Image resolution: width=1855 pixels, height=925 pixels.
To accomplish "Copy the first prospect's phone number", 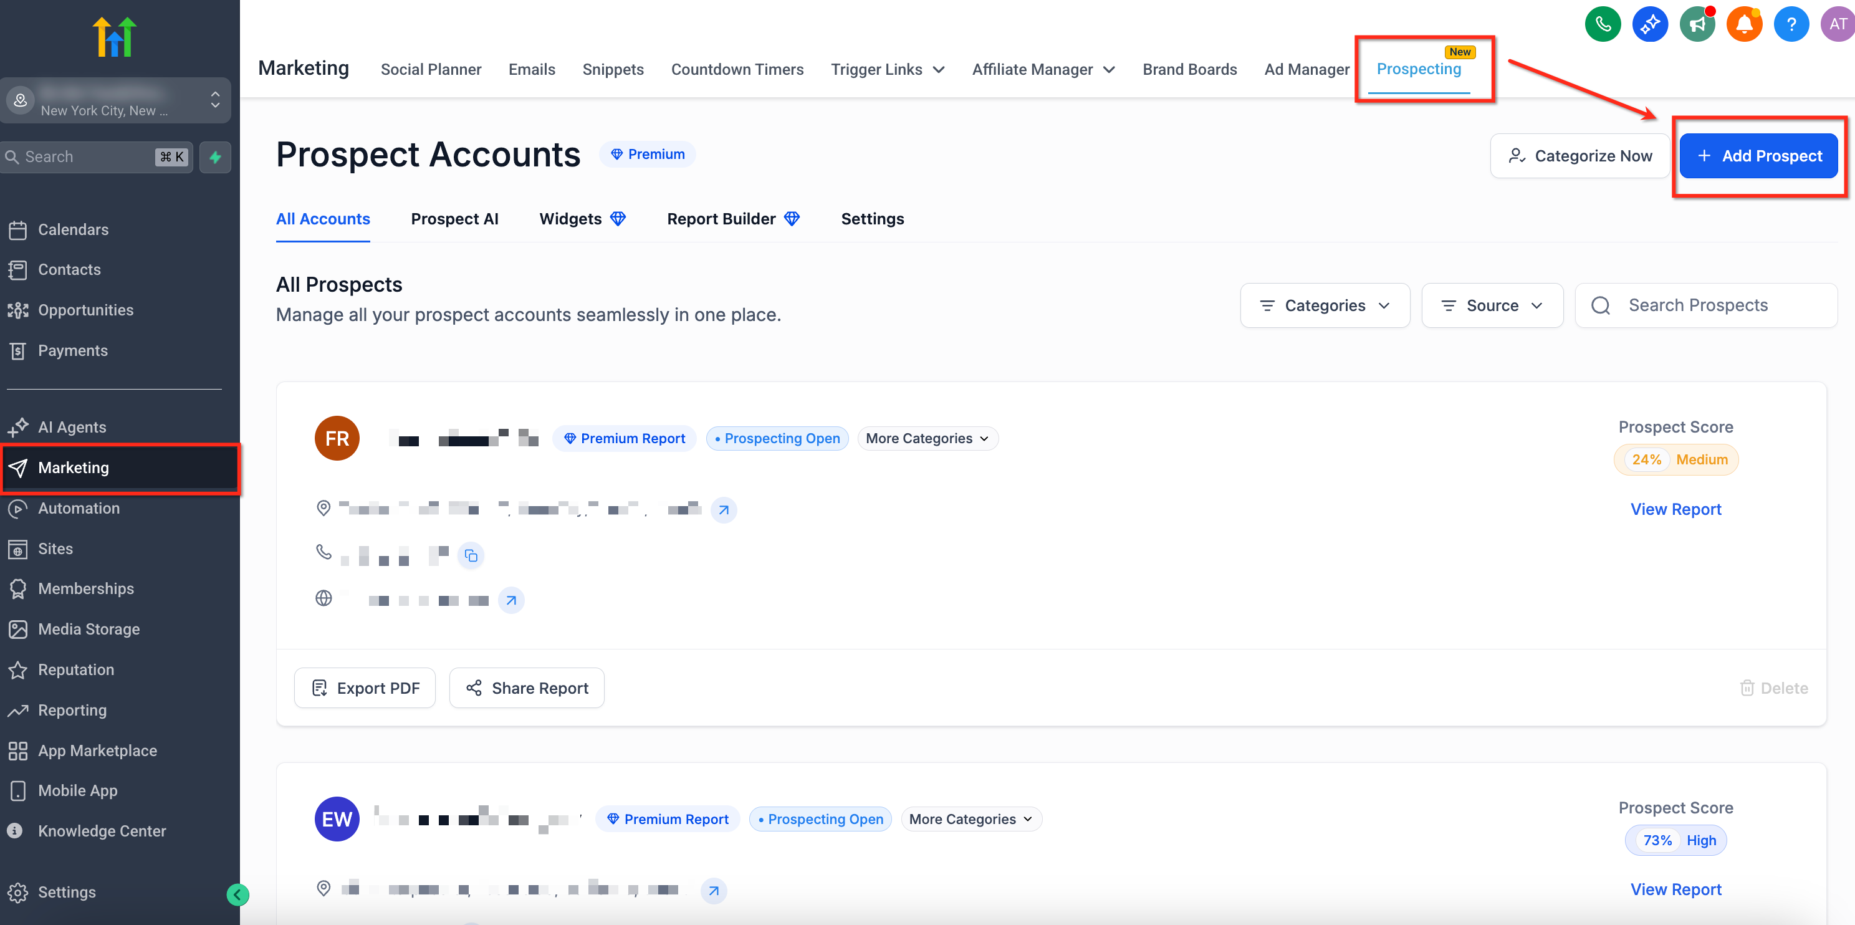I will pos(471,556).
